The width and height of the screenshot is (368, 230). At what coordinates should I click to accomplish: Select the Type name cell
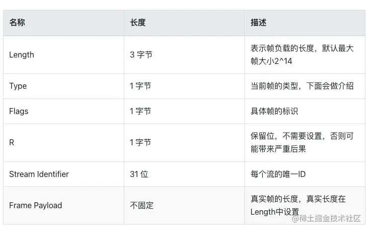(x=18, y=86)
